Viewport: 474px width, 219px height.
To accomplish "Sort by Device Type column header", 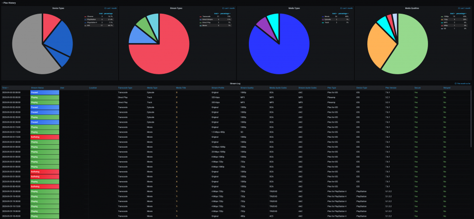I will click(x=362, y=88).
